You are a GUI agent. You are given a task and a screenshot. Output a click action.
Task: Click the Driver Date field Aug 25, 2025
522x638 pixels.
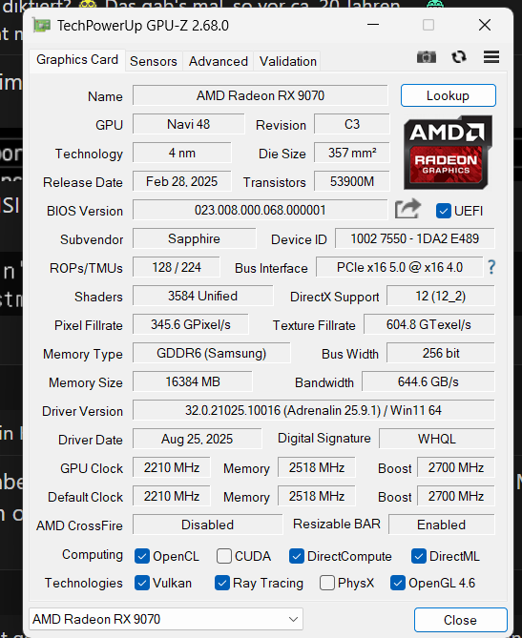(x=198, y=439)
